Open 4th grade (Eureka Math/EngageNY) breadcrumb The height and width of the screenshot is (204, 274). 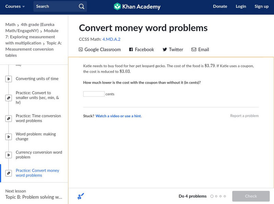30,28
